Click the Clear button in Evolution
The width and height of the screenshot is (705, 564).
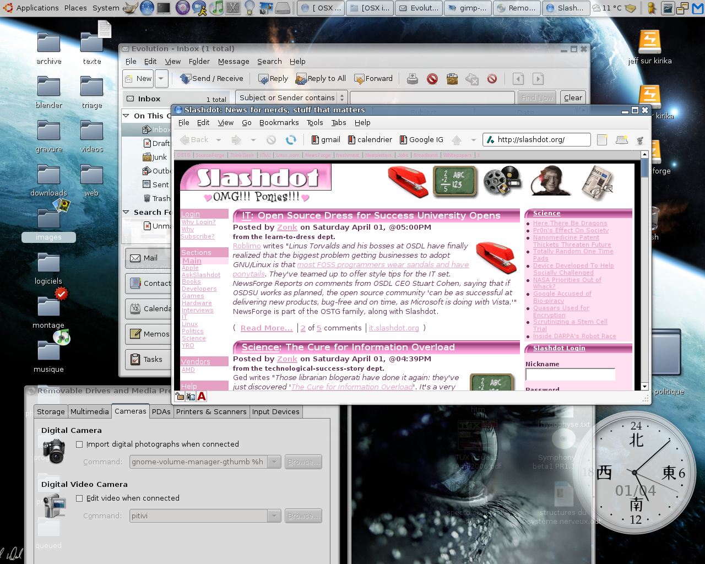pyautogui.click(x=573, y=97)
